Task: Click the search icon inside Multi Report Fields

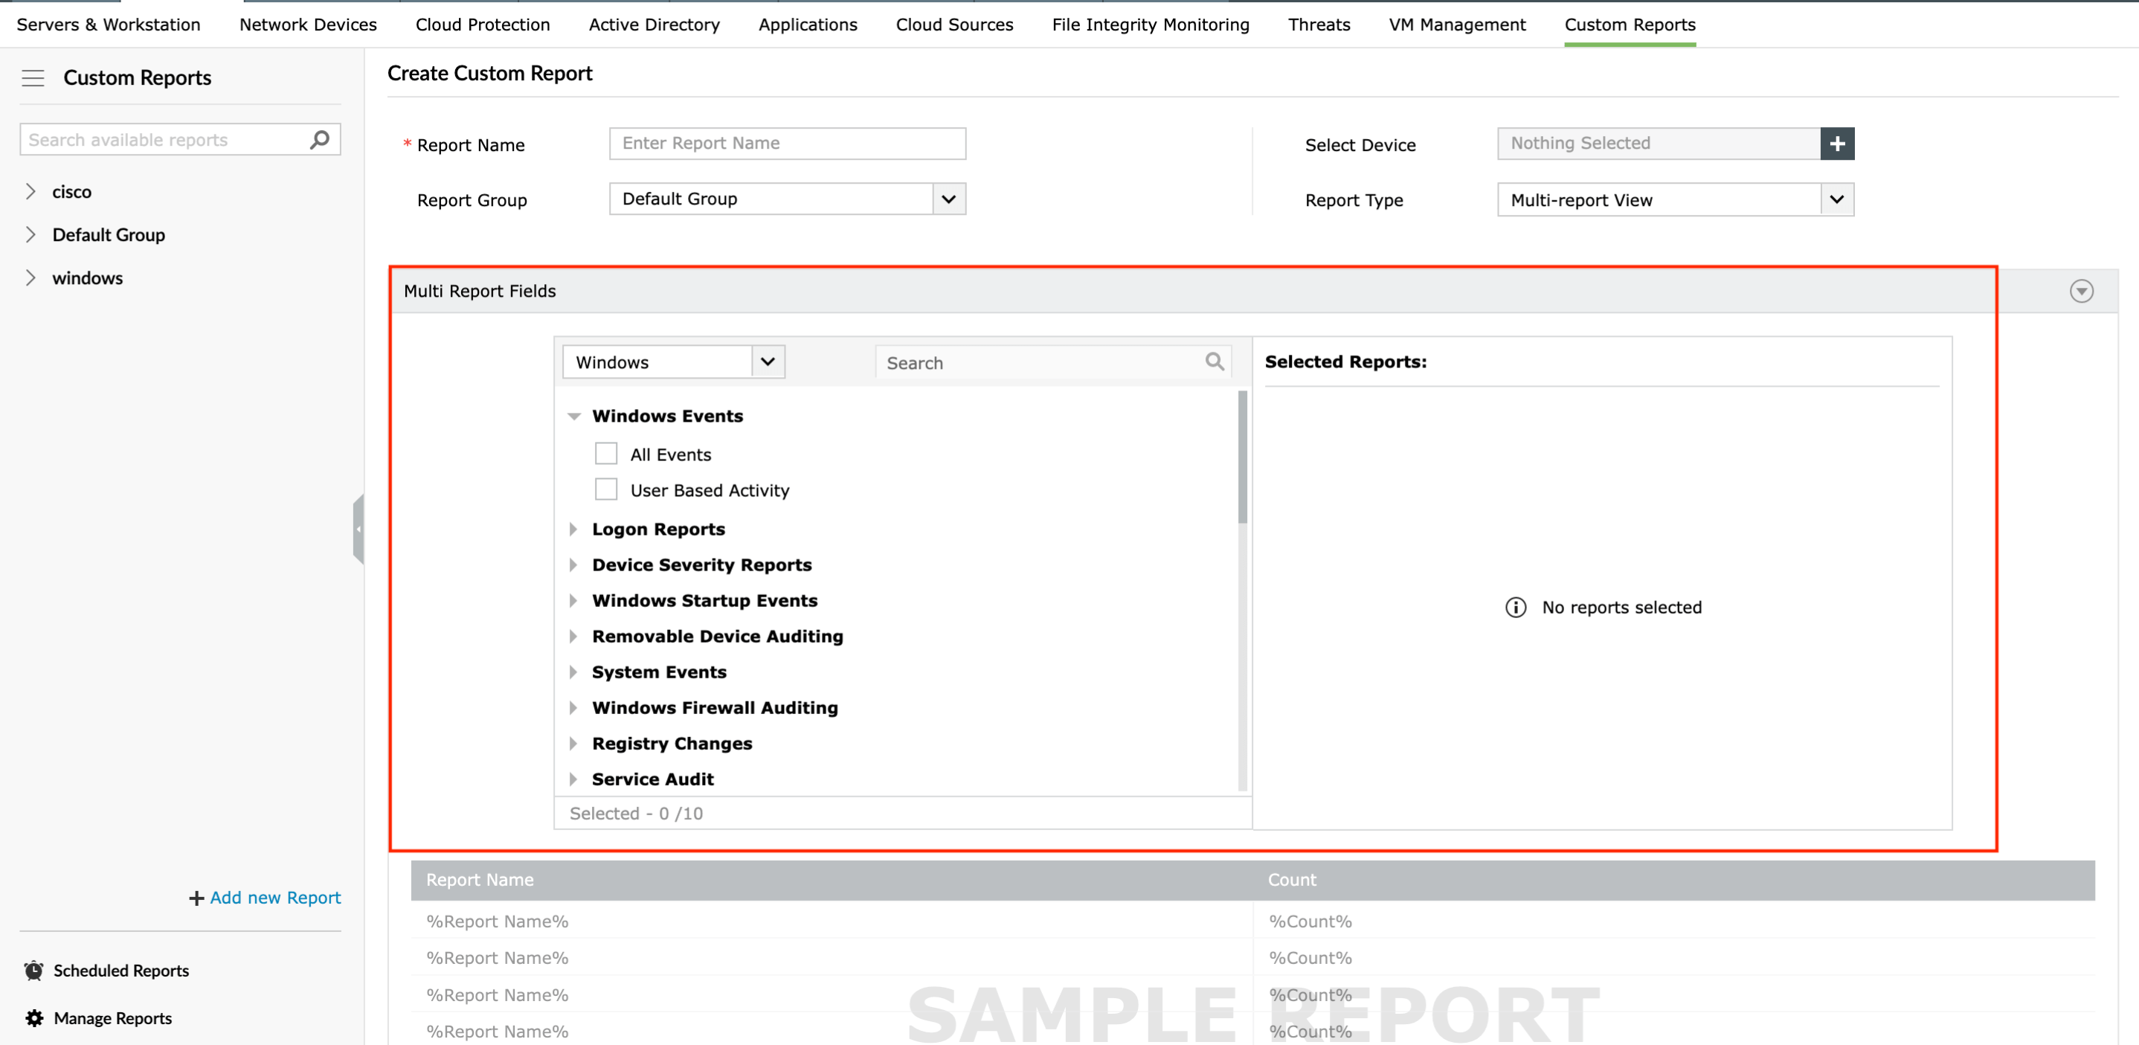Action: coord(1214,361)
